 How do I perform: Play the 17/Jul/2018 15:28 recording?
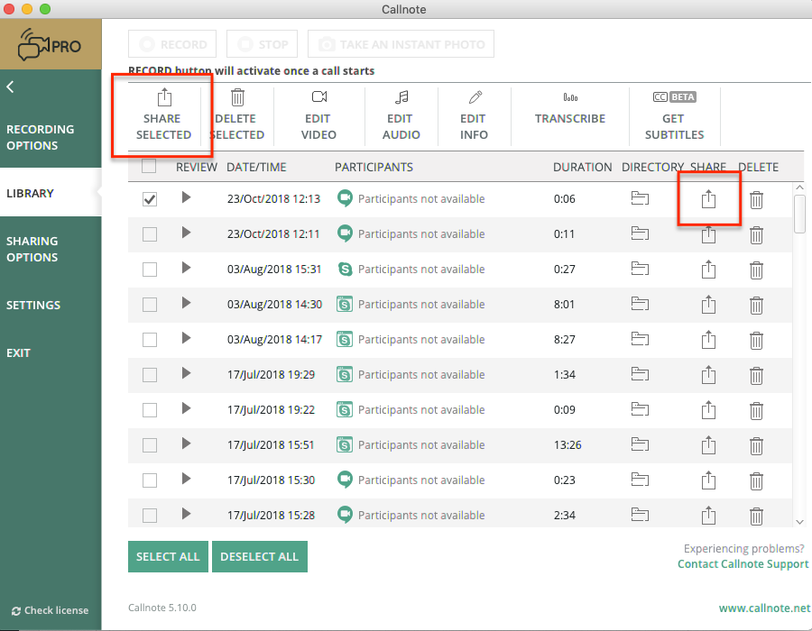coord(187,514)
